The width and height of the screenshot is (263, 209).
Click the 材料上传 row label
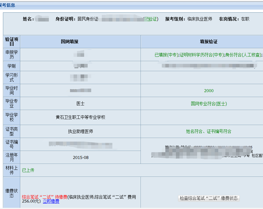pos(11,170)
